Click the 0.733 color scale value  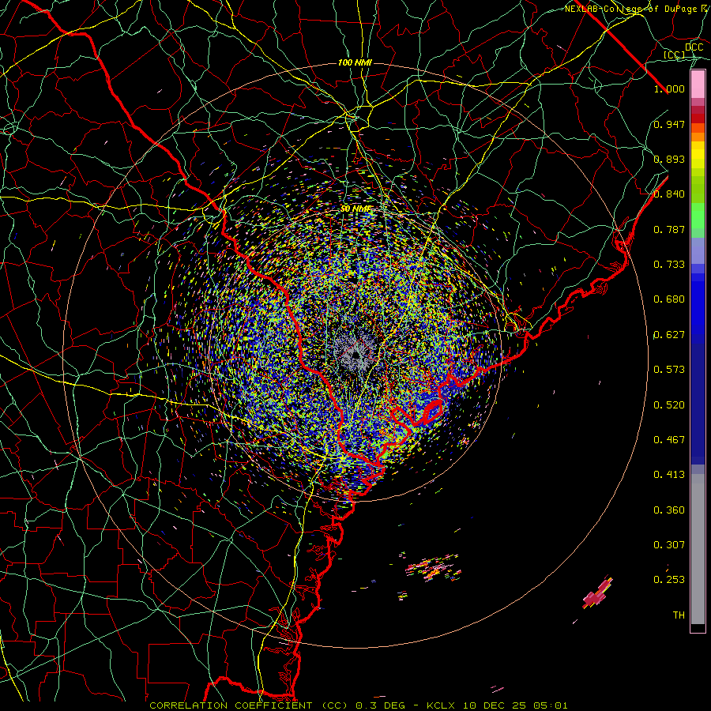(669, 265)
